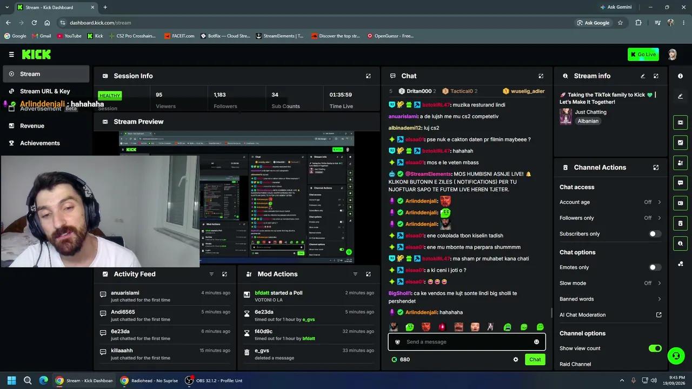Click the Just Chatting category thumbnail

point(566,117)
